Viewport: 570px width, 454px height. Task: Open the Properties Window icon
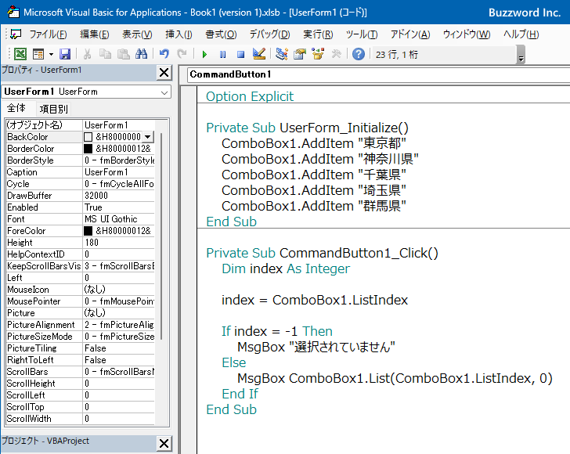[300, 54]
